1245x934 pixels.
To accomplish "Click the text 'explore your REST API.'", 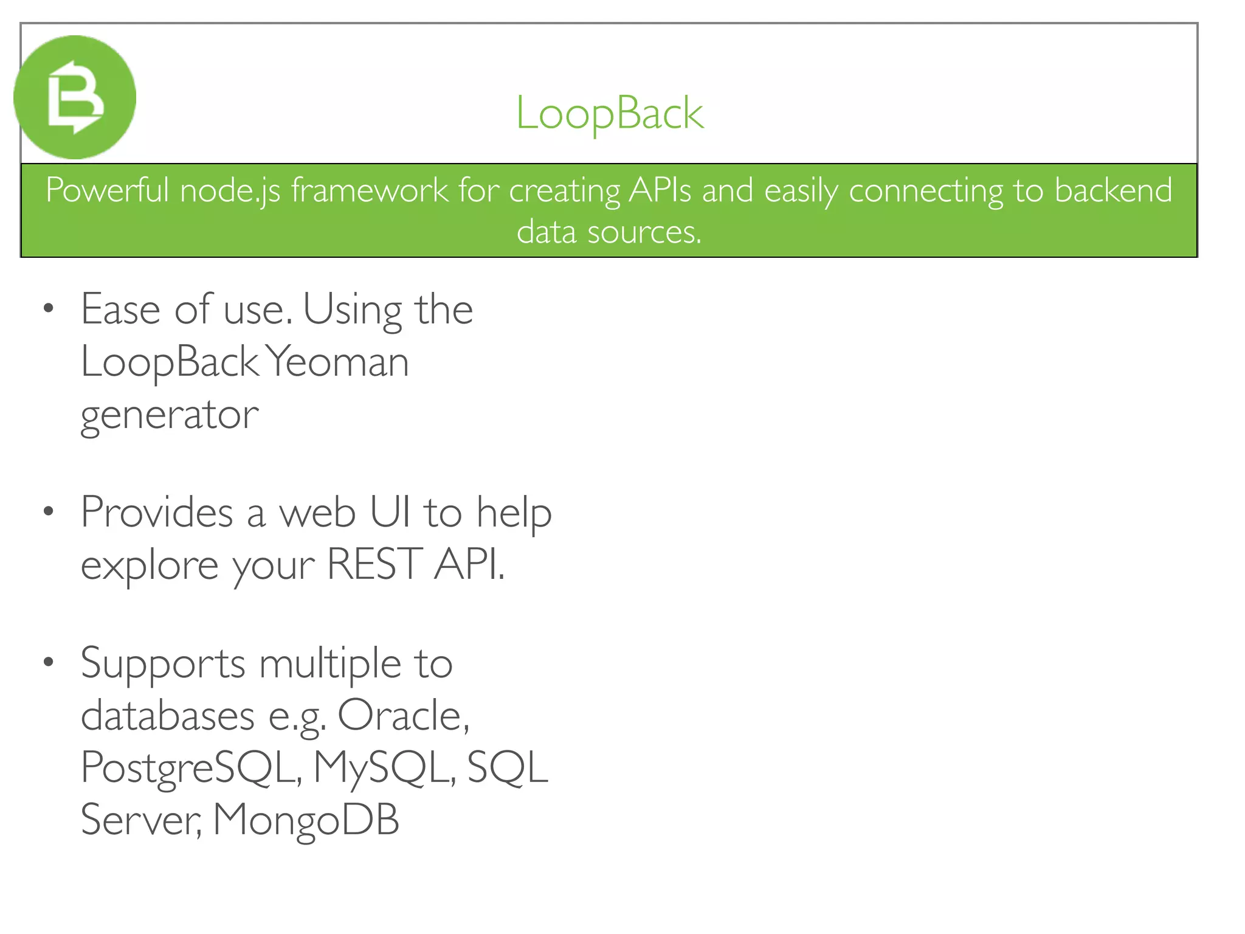I will click(292, 564).
